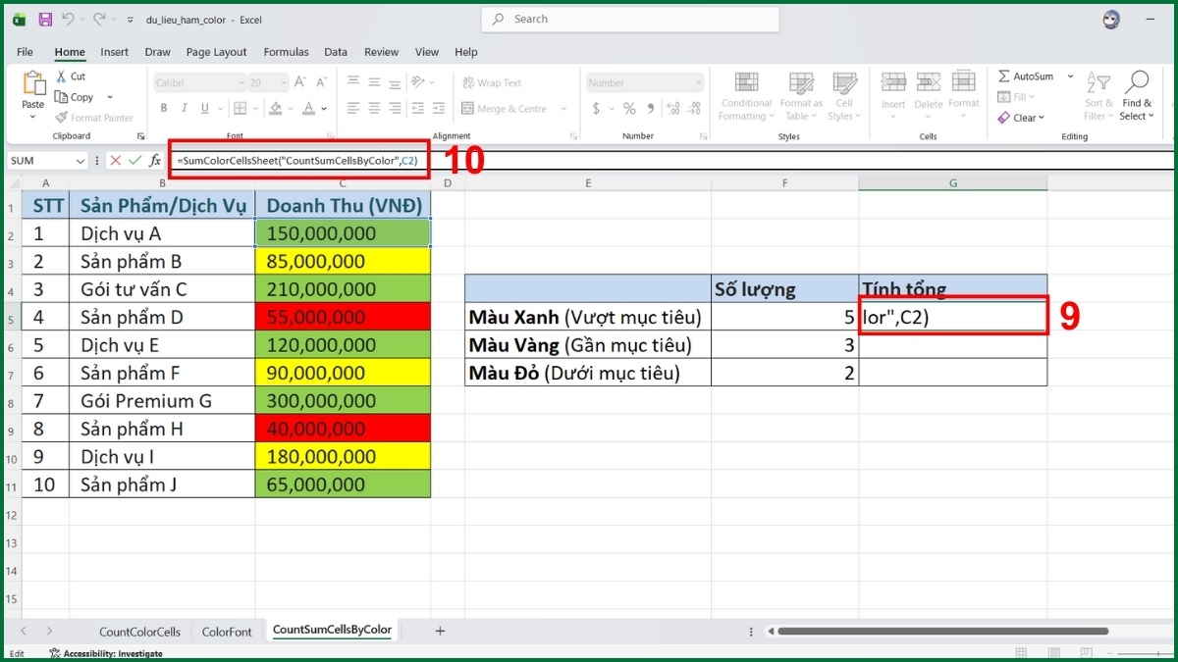The height and width of the screenshot is (662, 1178).
Task: Open the Clear dropdown in Editing group
Action: [x=1021, y=118]
